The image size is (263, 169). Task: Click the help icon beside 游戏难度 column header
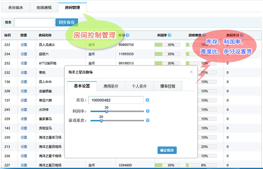[x=205, y=35]
